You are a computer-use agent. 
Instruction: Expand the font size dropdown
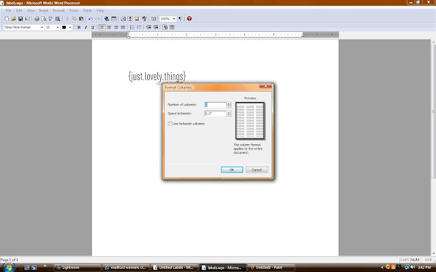[52, 27]
